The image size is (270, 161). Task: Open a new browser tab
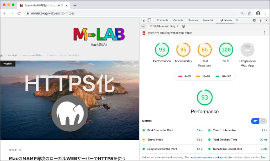point(75,5)
